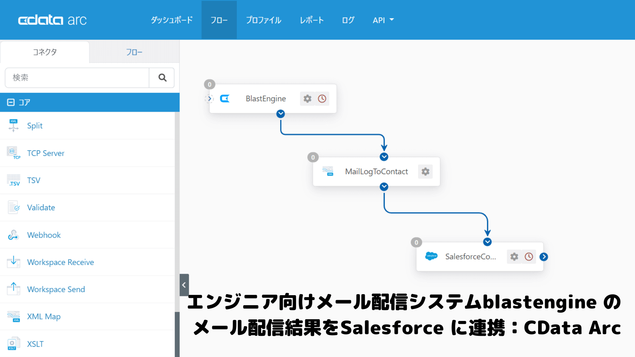Select the Webhook connector icon
Screen dimensions: 635x357
13,235
